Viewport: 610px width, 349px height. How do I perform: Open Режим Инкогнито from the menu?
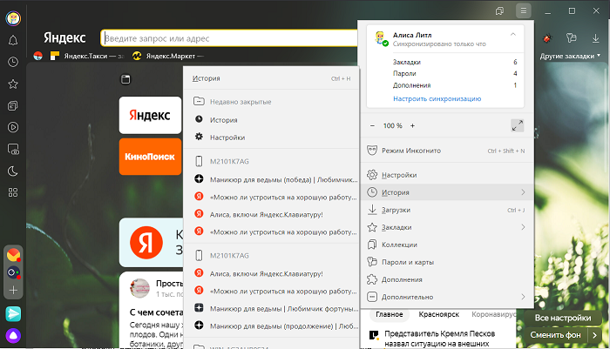click(446, 151)
